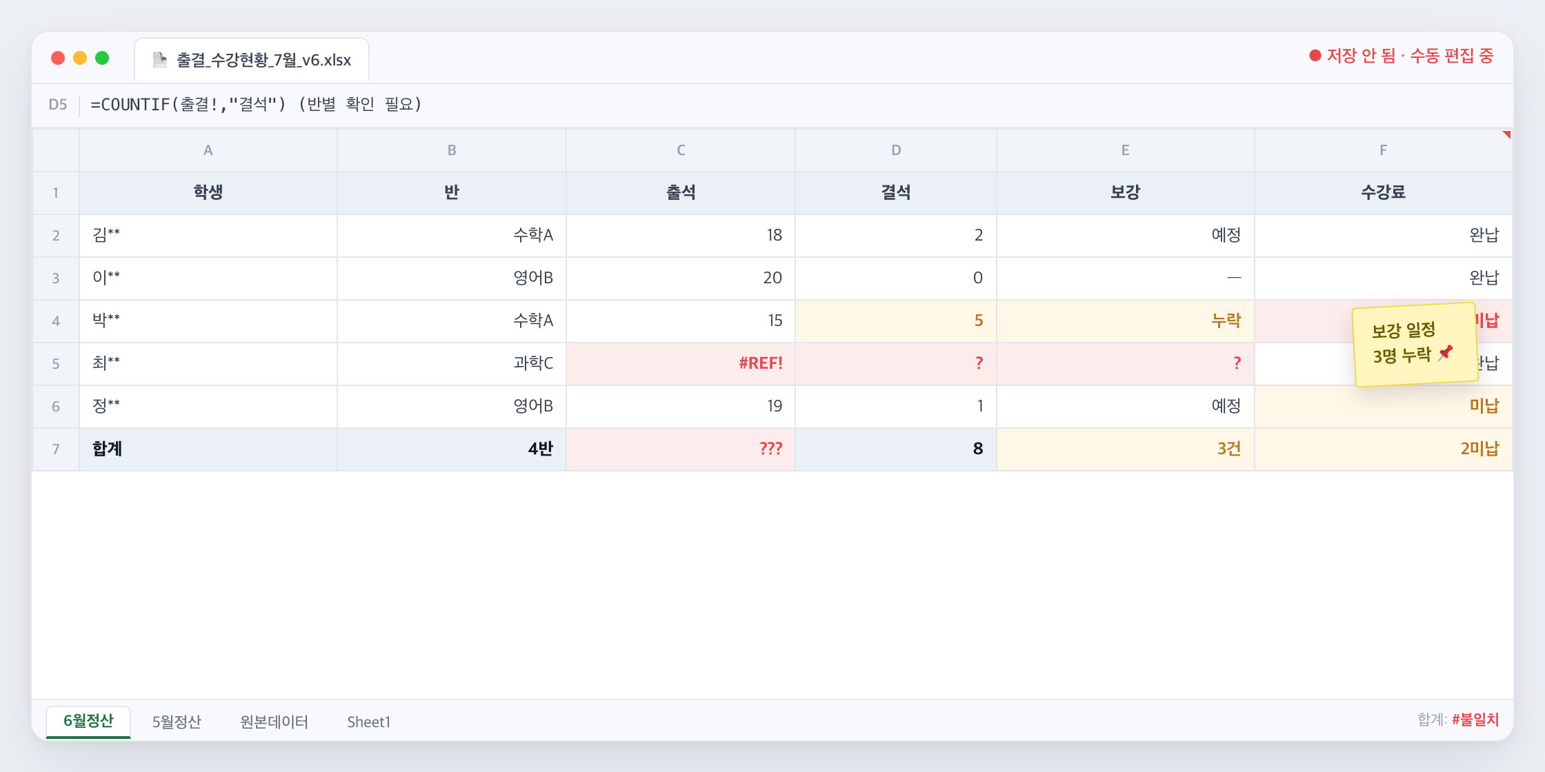Image resolution: width=1545 pixels, height=772 pixels.
Task: Select row 4 header number
Action: click(56, 321)
